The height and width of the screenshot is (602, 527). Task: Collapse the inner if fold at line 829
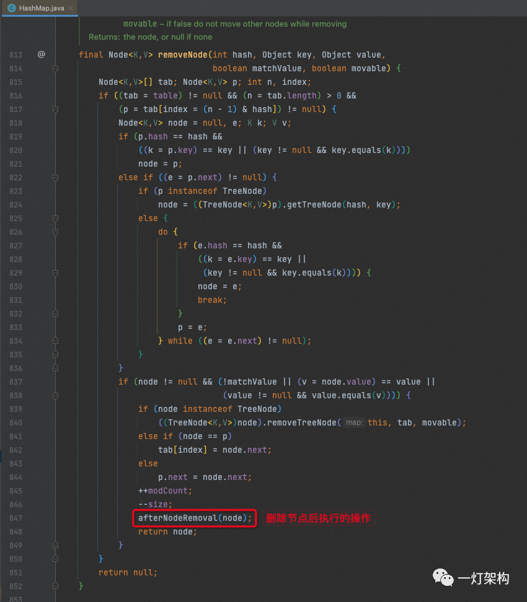55,273
